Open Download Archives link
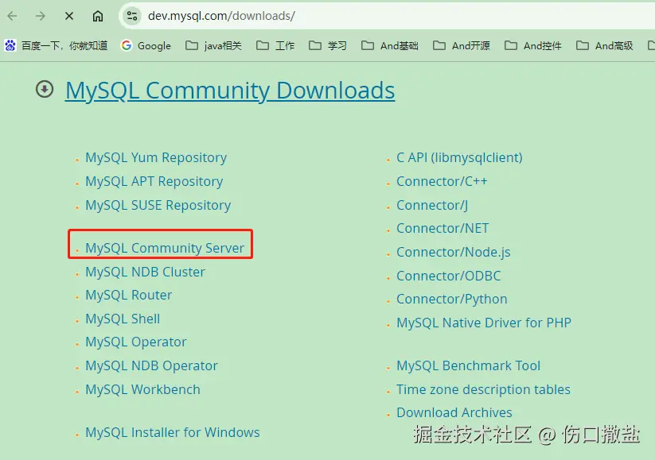655x460 pixels. coord(454,412)
